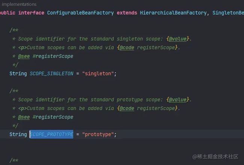Click the @value tag in the singleton comment
Viewport: 244px width, 165px height.
[x=178, y=39]
